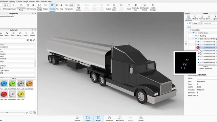Undock the Properties panel
The image size is (217, 122).
33,14
